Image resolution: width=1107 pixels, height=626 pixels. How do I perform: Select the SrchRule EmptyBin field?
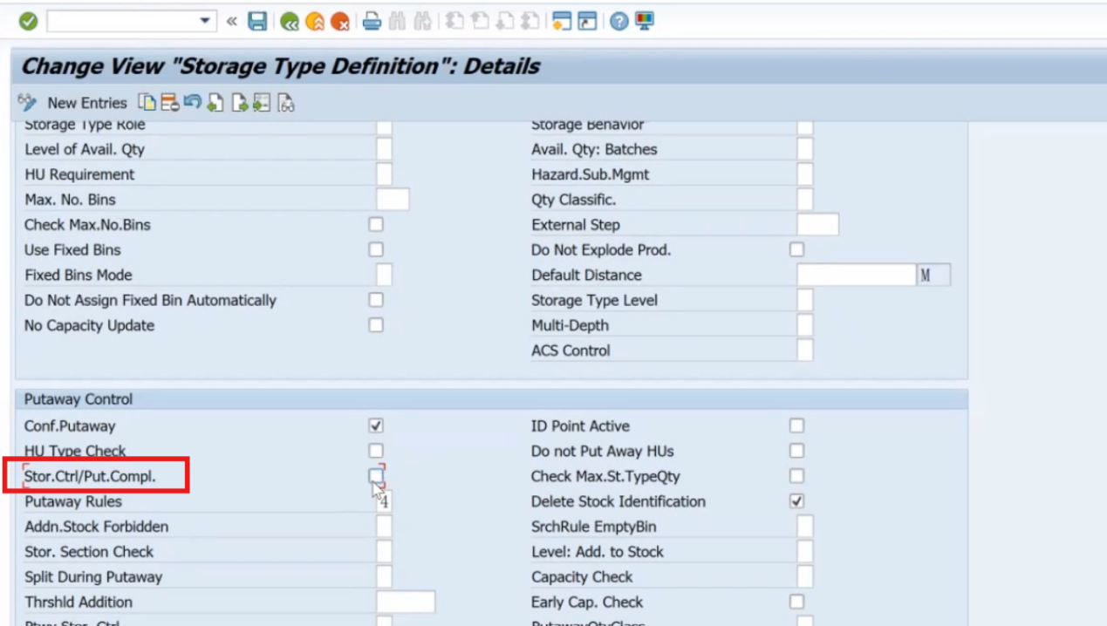[x=805, y=527]
